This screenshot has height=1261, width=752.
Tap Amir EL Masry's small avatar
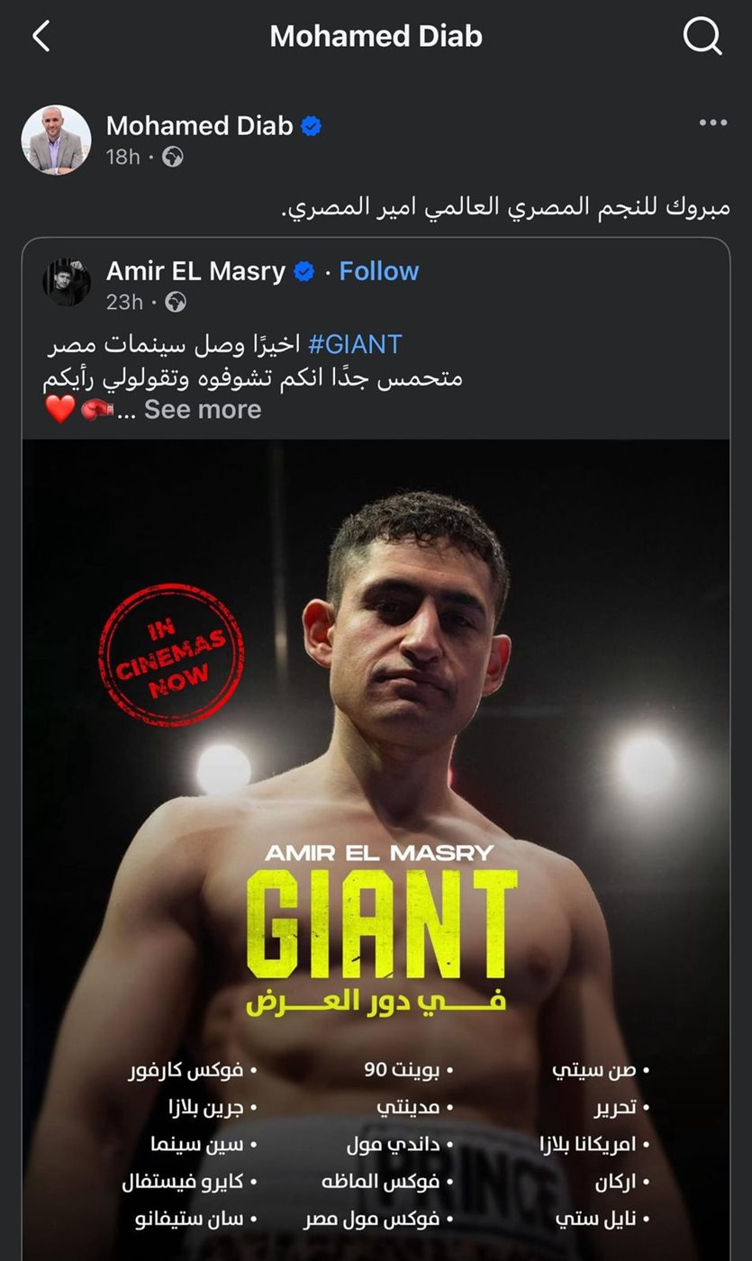click(x=67, y=283)
